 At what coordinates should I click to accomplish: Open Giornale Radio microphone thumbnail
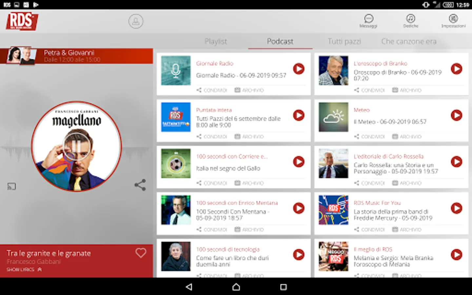(176, 70)
